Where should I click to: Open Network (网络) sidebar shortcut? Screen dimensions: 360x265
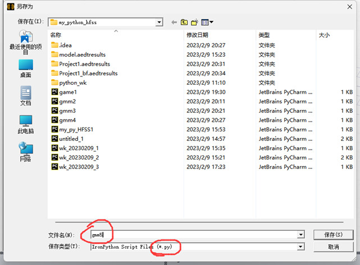click(x=26, y=152)
